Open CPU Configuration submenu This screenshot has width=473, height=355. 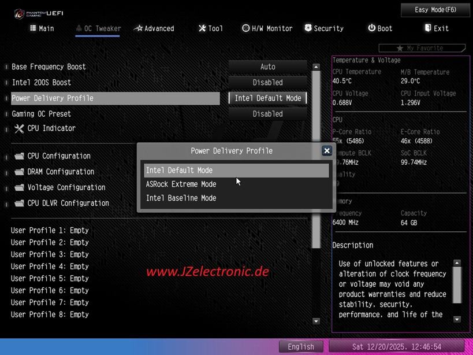pyautogui.click(x=59, y=156)
